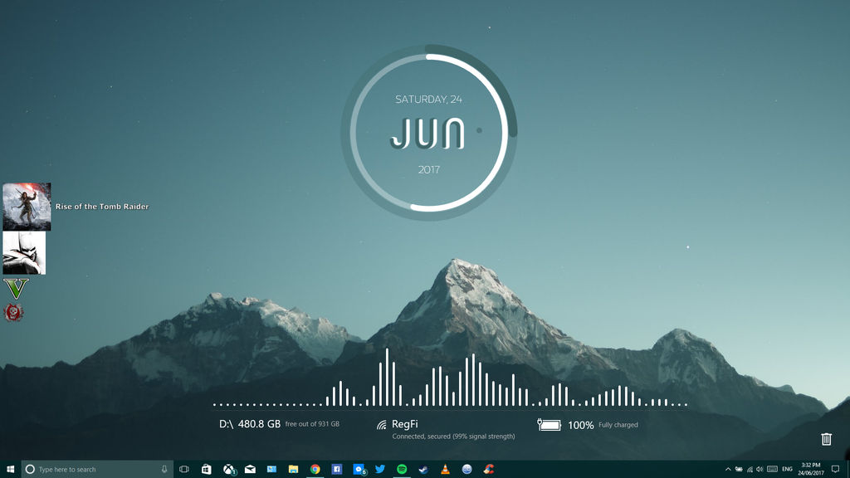The height and width of the screenshot is (478, 850).
Task: Expand hidden system tray icons chevron
Action: 728,469
